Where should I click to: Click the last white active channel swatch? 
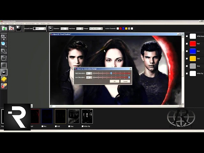coord(132,28)
